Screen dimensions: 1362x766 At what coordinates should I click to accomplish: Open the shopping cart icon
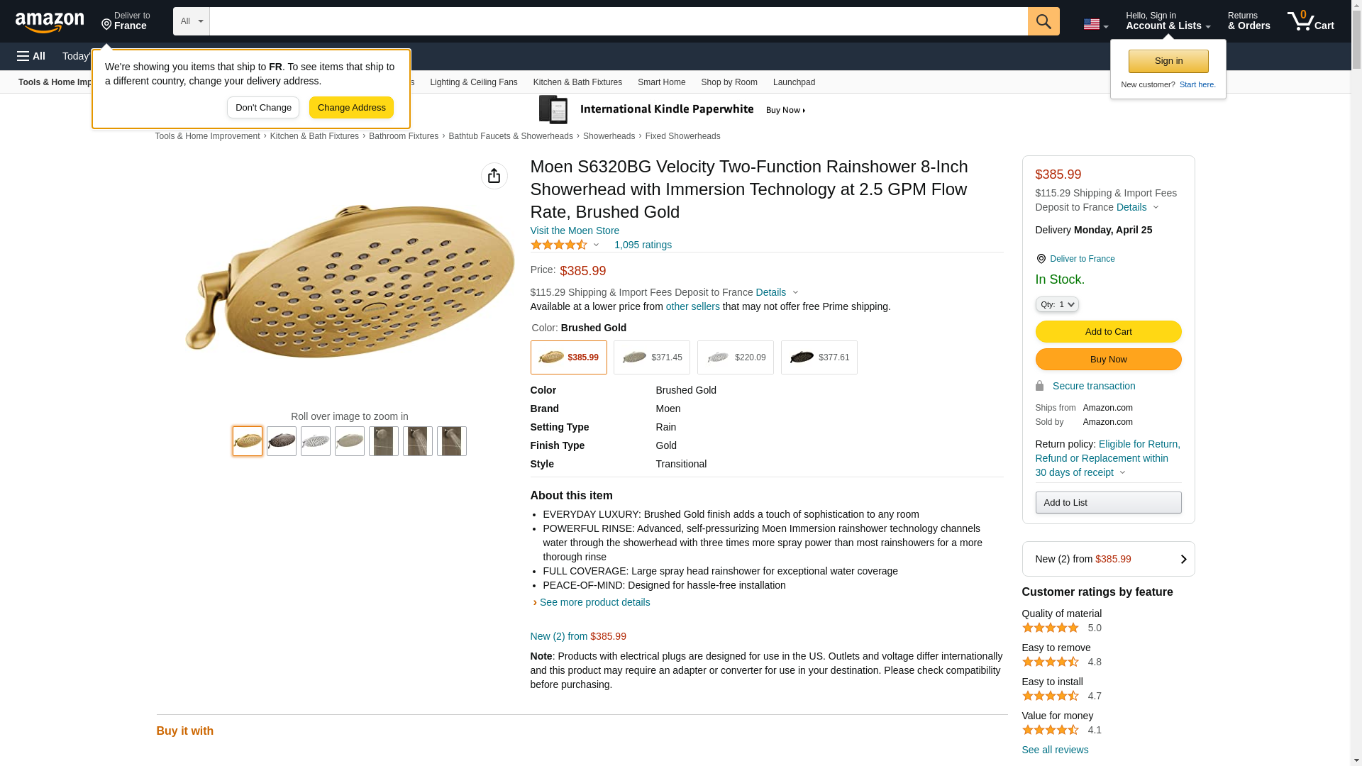click(x=1310, y=21)
